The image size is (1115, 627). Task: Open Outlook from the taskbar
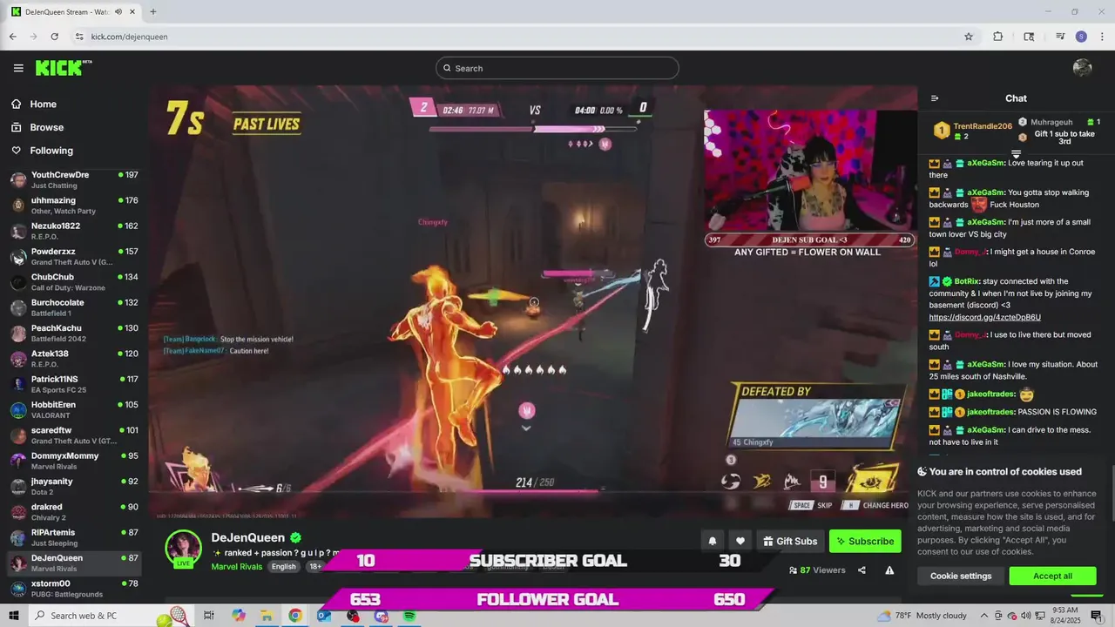[324, 616]
